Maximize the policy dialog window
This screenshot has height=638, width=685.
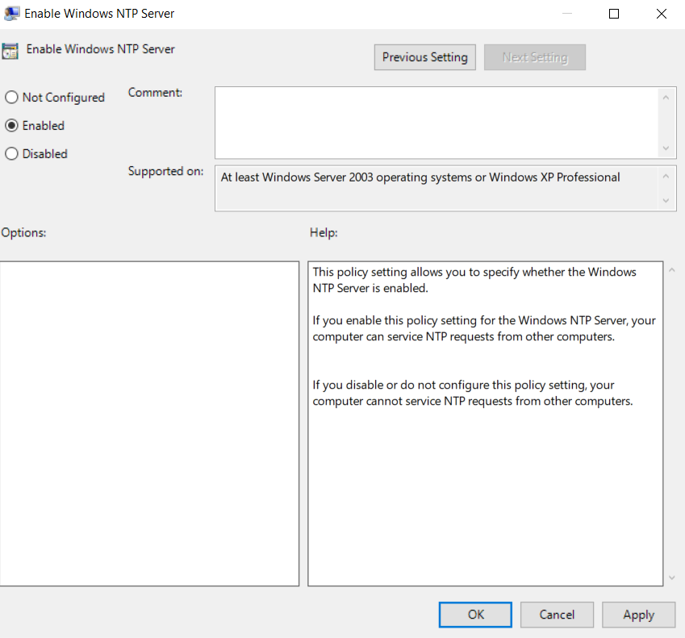[614, 14]
